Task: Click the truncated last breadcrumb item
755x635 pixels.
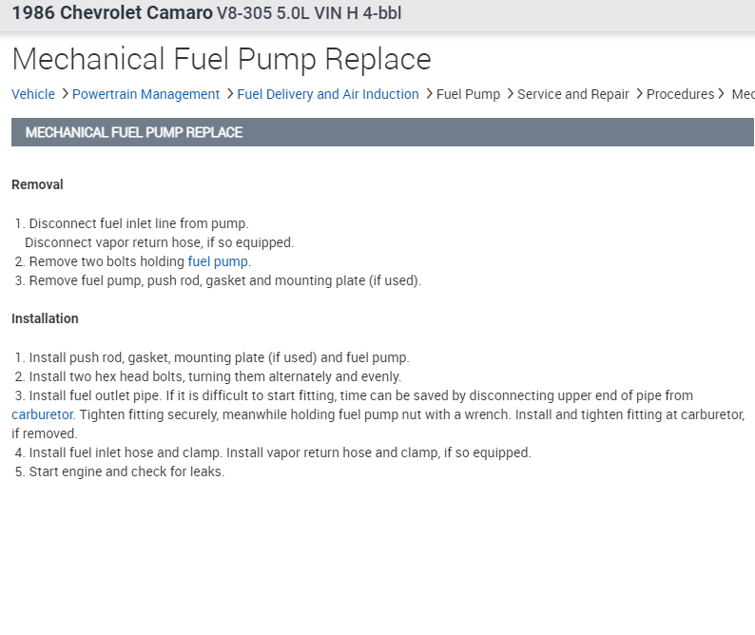Action: (743, 94)
